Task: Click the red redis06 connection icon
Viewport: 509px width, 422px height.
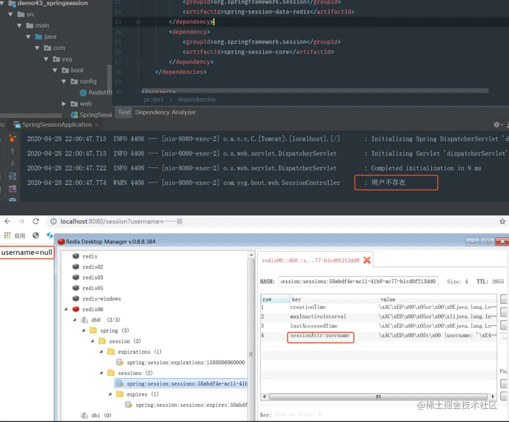Action: point(75,309)
